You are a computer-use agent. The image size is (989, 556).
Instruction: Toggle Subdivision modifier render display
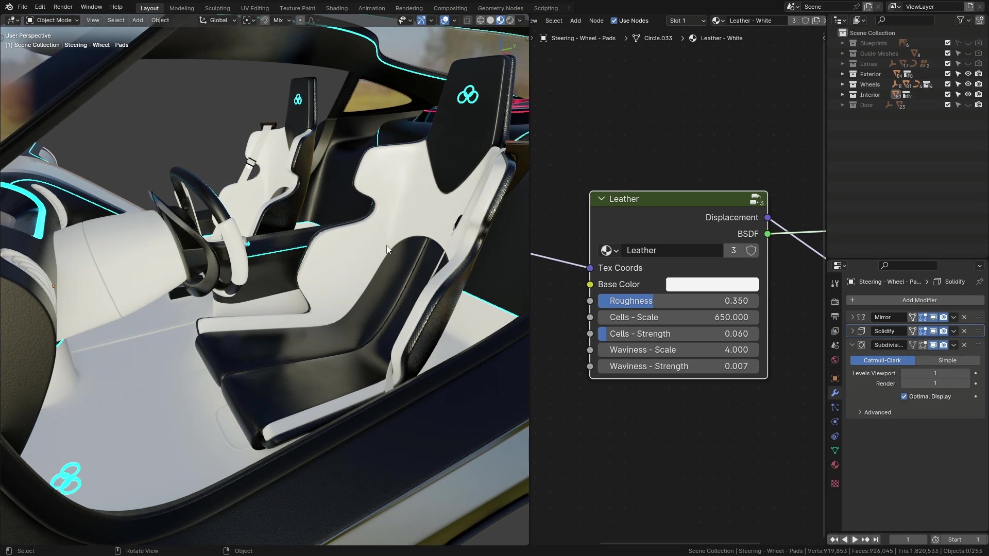click(x=943, y=345)
